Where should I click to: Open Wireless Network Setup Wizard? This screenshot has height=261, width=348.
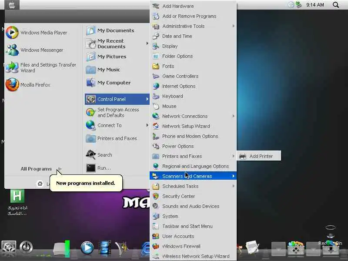193,256
